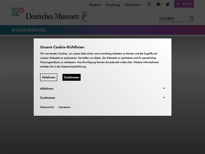Click the outlined Ablehnen button
The height and width of the screenshot is (154, 205).
(49, 77)
